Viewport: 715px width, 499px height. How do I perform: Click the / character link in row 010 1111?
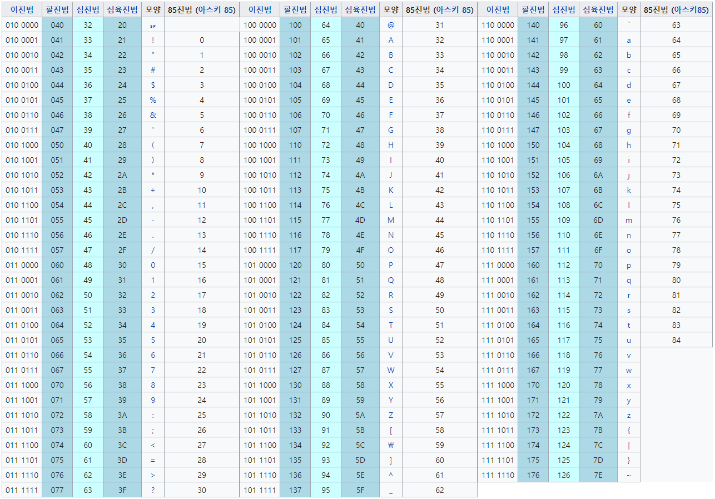[x=153, y=250]
